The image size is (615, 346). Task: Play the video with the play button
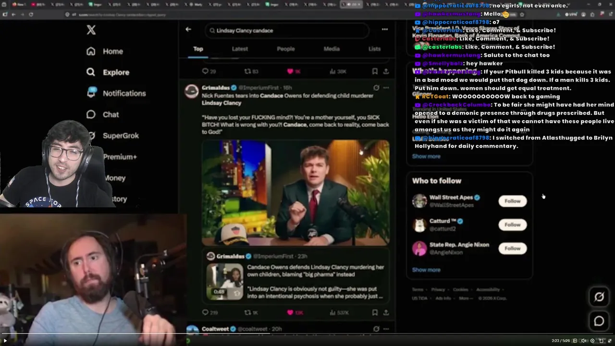(5, 341)
